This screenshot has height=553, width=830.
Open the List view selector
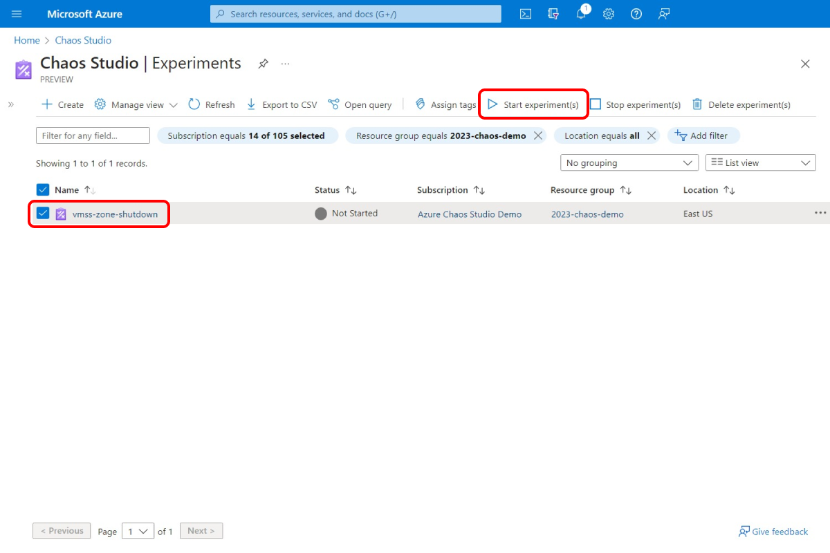[x=760, y=162]
